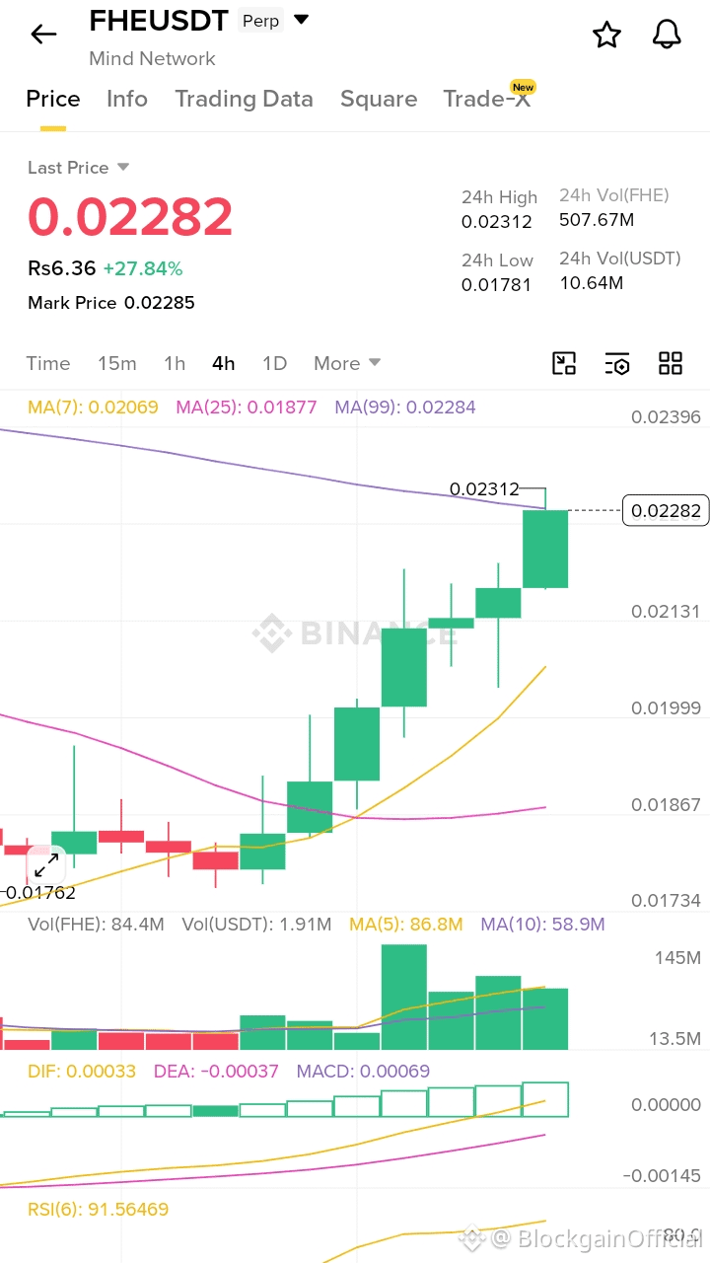
Task: Tap the Perp label badge
Action: tap(261, 21)
